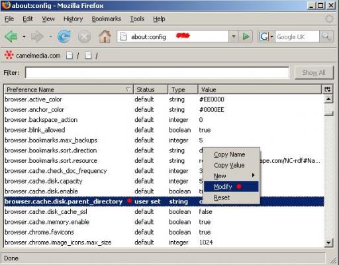
Task: Sort by the Status column header
Action: 151,89
